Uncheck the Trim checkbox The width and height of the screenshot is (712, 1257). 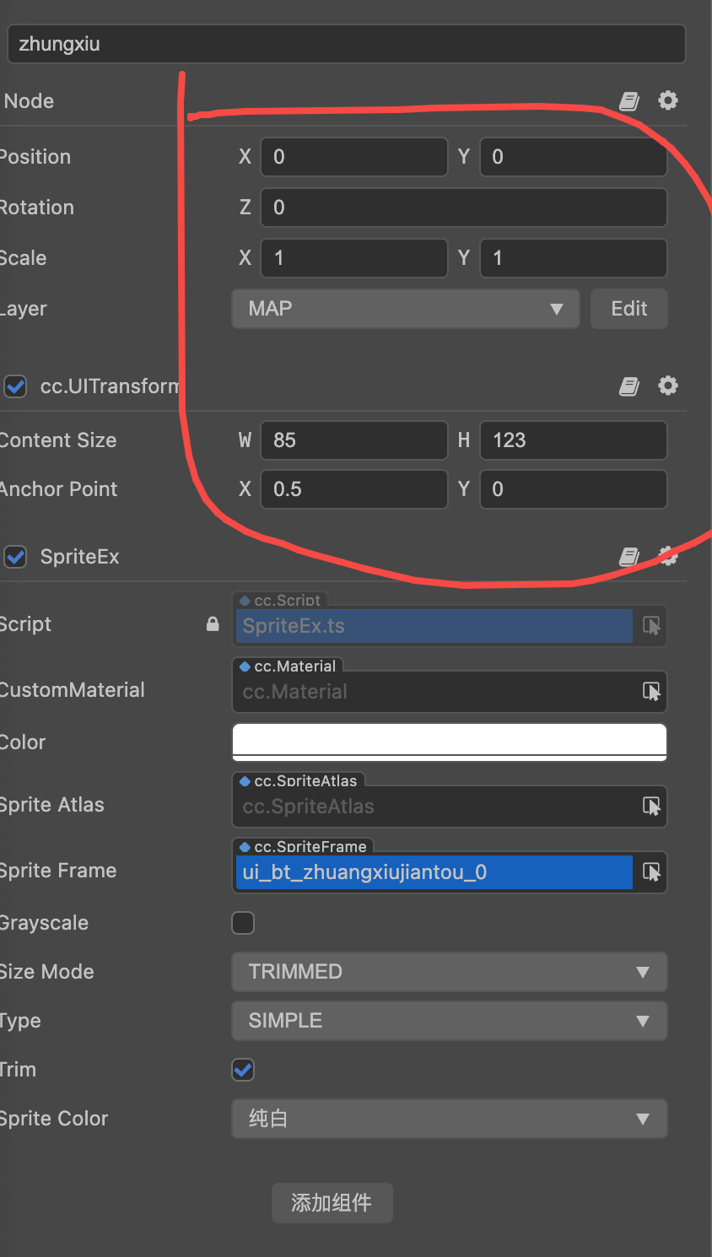coord(243,1070)
